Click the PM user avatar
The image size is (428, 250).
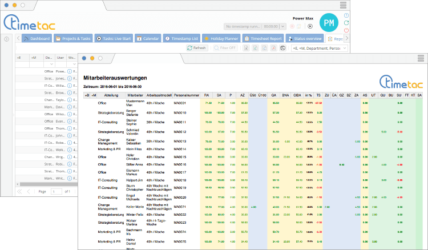tap(330, 23)
